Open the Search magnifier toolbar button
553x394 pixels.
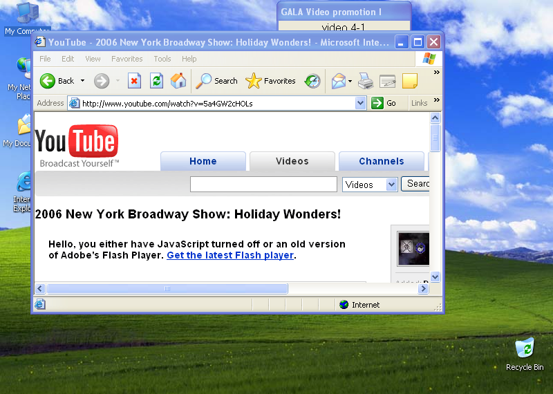click(x=216, y=81)
